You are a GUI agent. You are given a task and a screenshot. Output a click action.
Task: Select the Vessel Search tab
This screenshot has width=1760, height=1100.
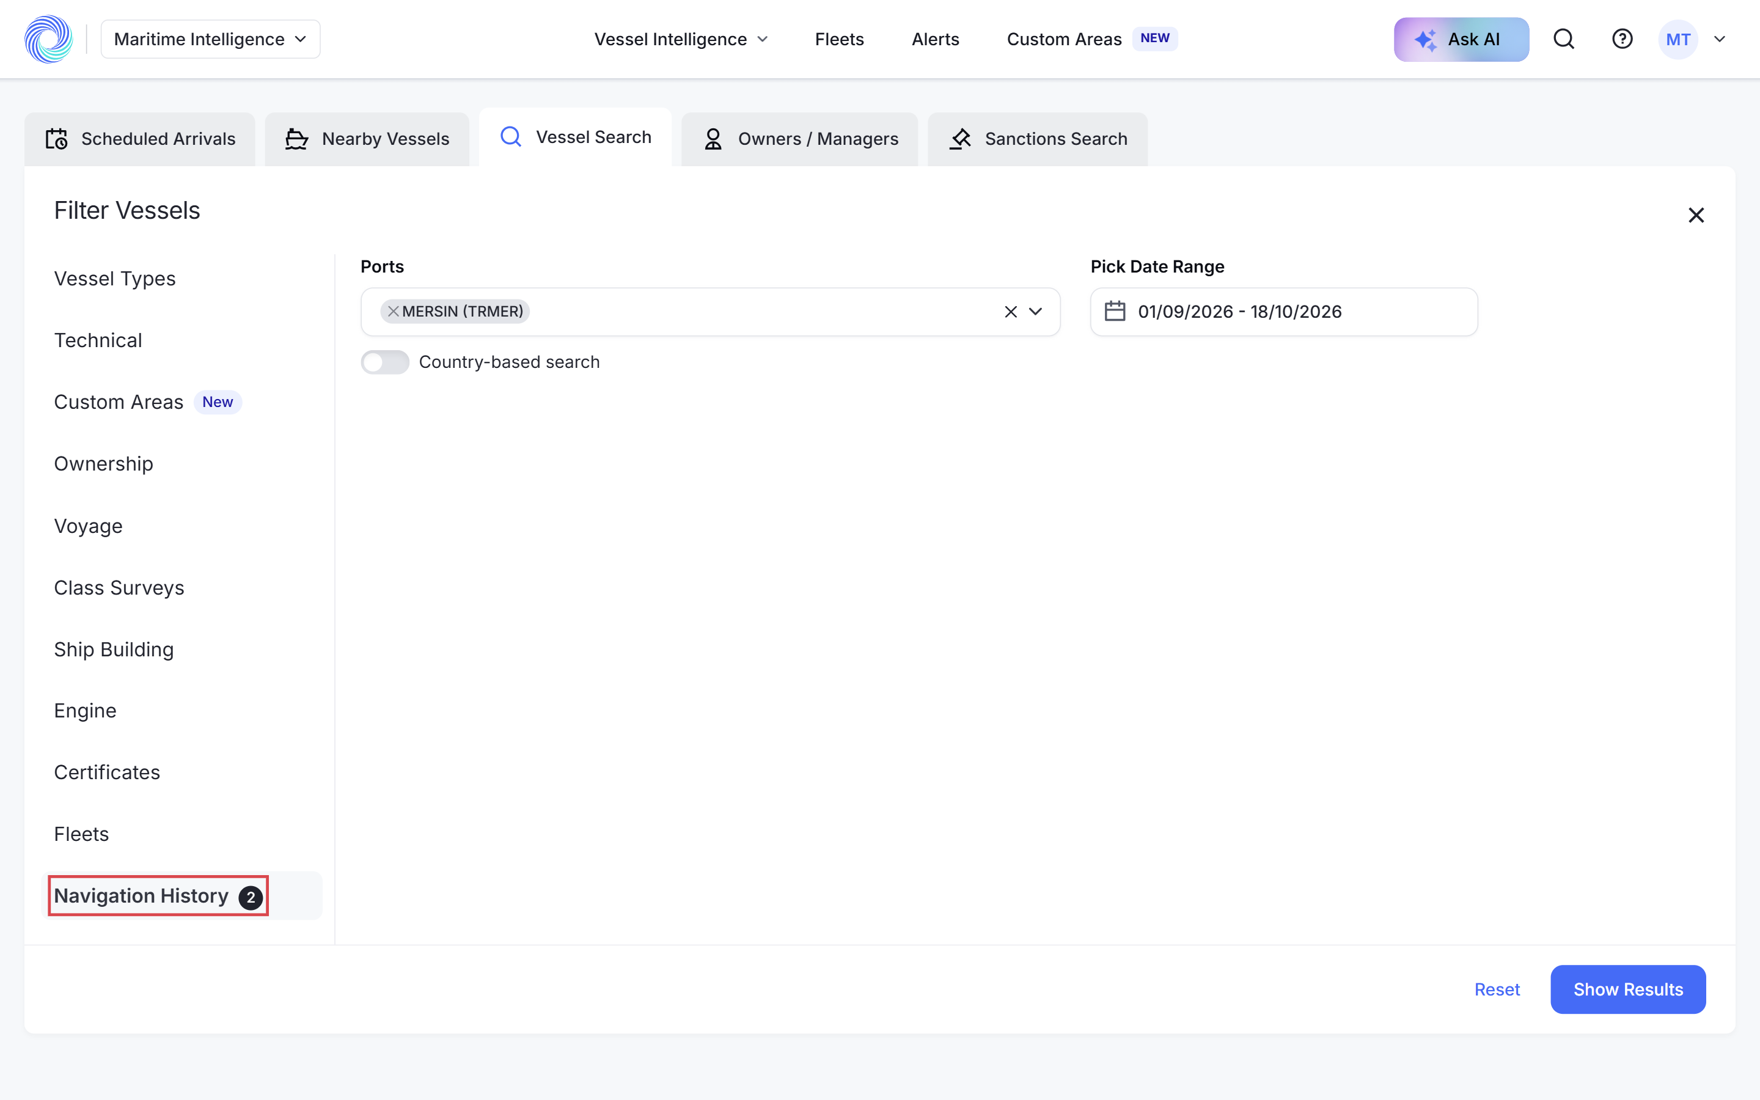(575, 137)
